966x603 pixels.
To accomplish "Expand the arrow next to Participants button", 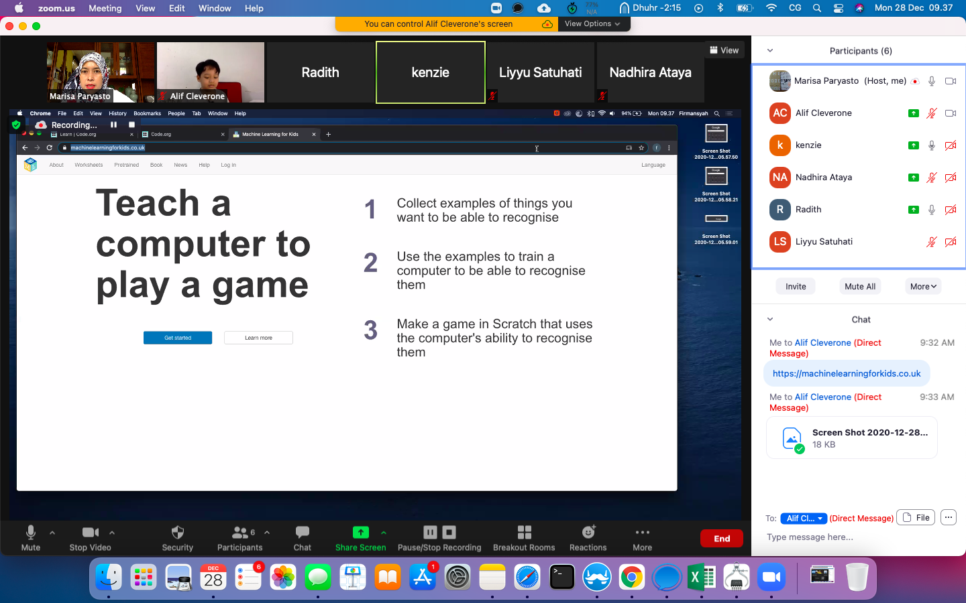I will coord(267,533).
